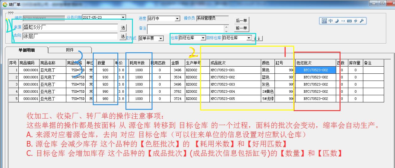The image size is (395, 168).
Task: Select cell HPC170523-004
Action: [x=235, y=91]
